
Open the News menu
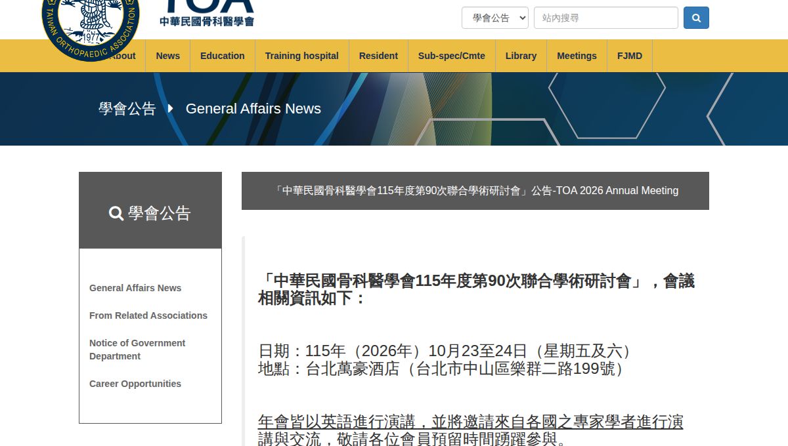[168, 56]
